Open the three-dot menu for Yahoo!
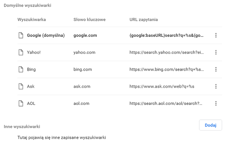This screenshot has height=143, width=227. pos(216,52)
